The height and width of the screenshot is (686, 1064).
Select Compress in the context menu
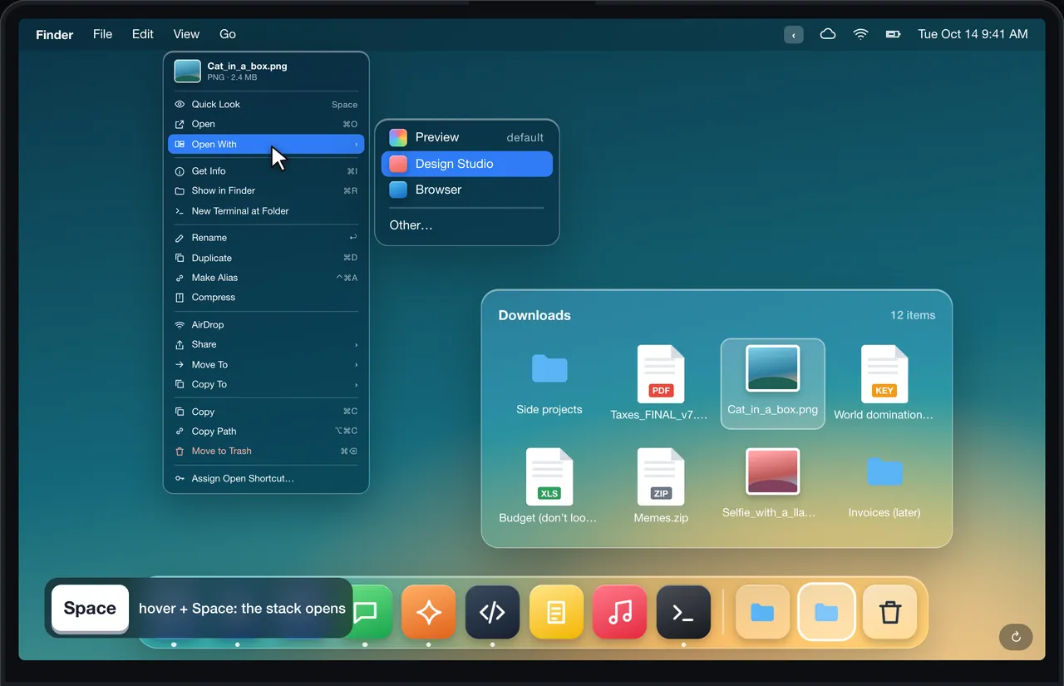[266, 297]
